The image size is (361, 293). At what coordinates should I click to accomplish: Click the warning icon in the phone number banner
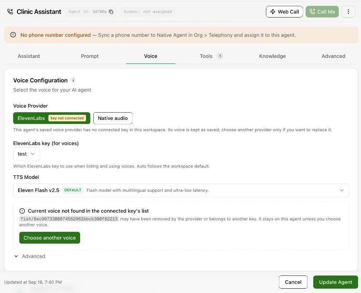13,35
